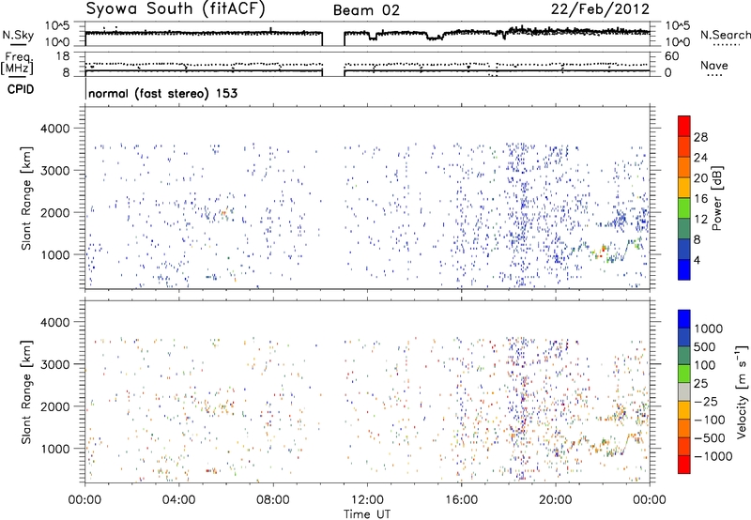Select the "N.Sky" legend label

(18, 35)
